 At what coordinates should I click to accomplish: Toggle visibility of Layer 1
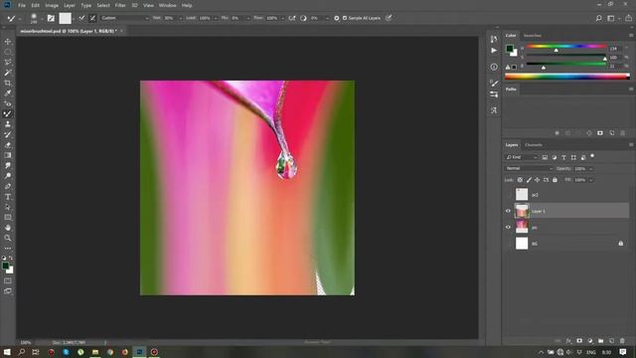tap(508, 211)
